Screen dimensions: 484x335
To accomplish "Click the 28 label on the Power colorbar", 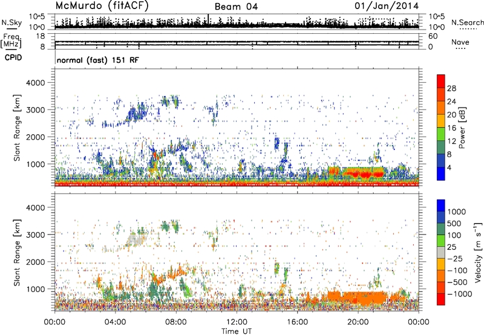I will click(x=451, y=88).
